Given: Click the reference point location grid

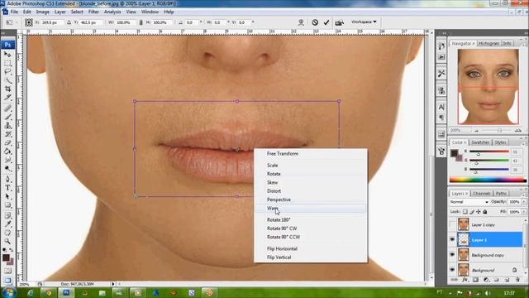Looking at the screenshot, I should [29, 22].
